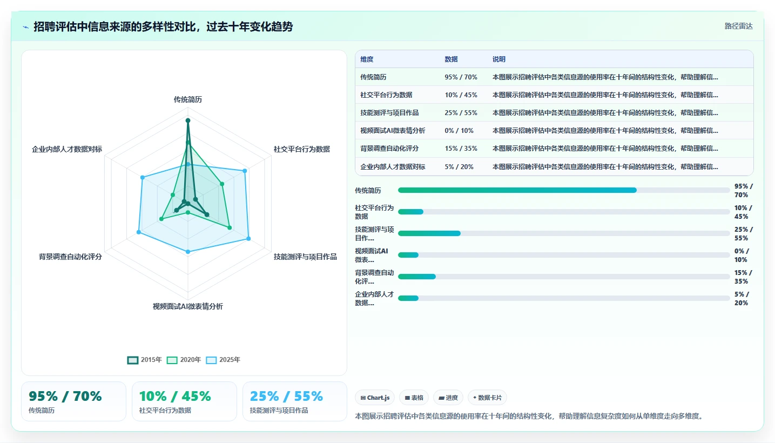The height and width of the screenshot is (443, 775).
Task: Select the 社交平台行为数据 progress bar
Action: [x=564, y=212]
